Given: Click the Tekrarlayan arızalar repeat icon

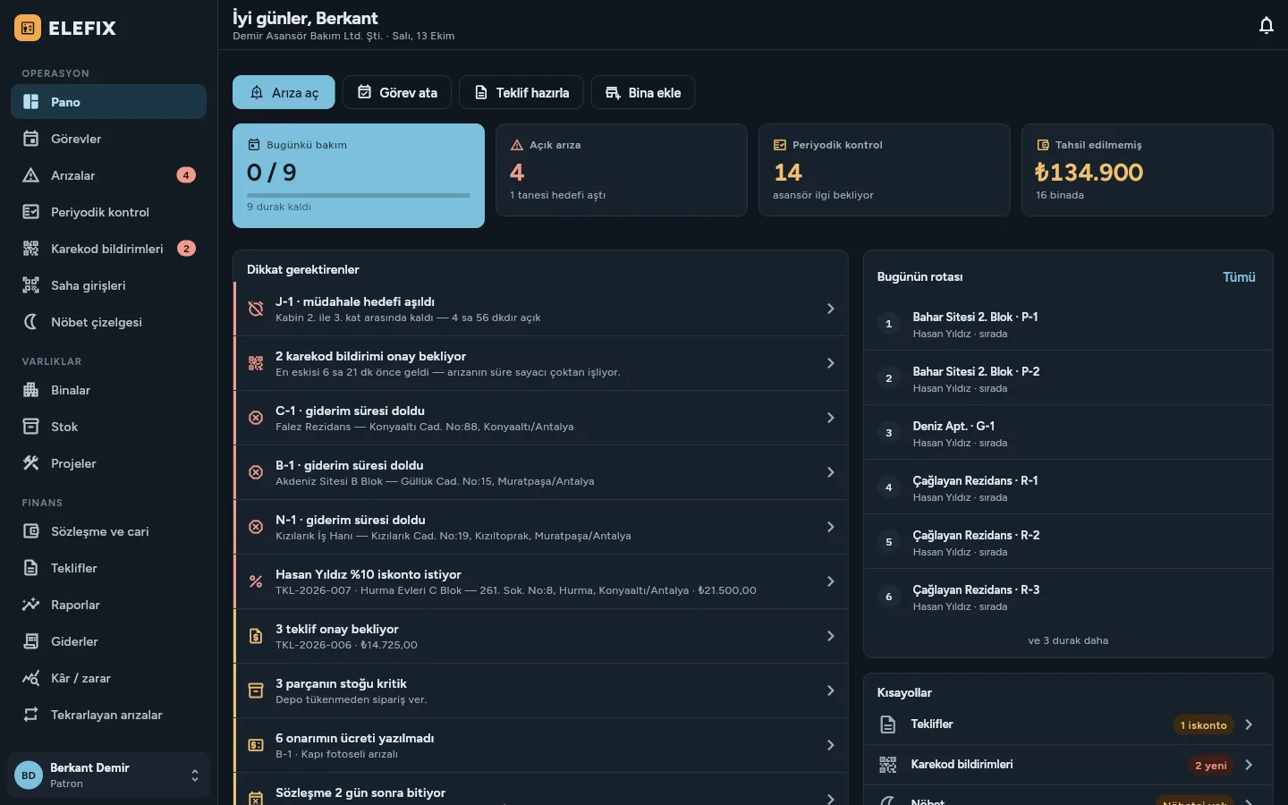Looking at the screenshot, I should [x=30, y=715].
